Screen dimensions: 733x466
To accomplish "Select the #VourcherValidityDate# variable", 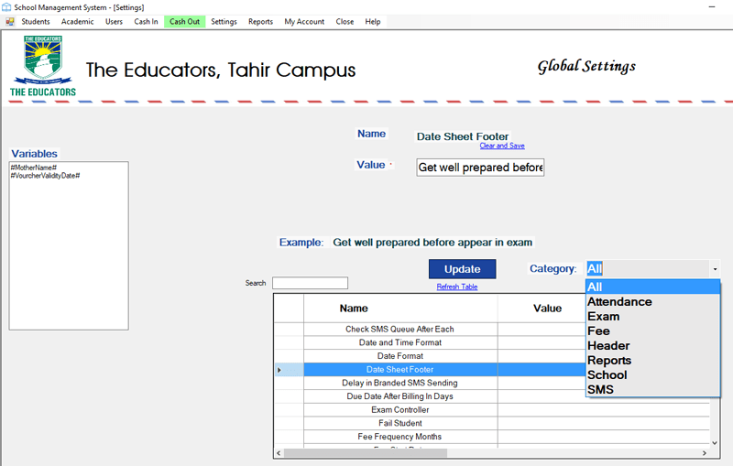I will pyautogui.click(x=45, y=176).
